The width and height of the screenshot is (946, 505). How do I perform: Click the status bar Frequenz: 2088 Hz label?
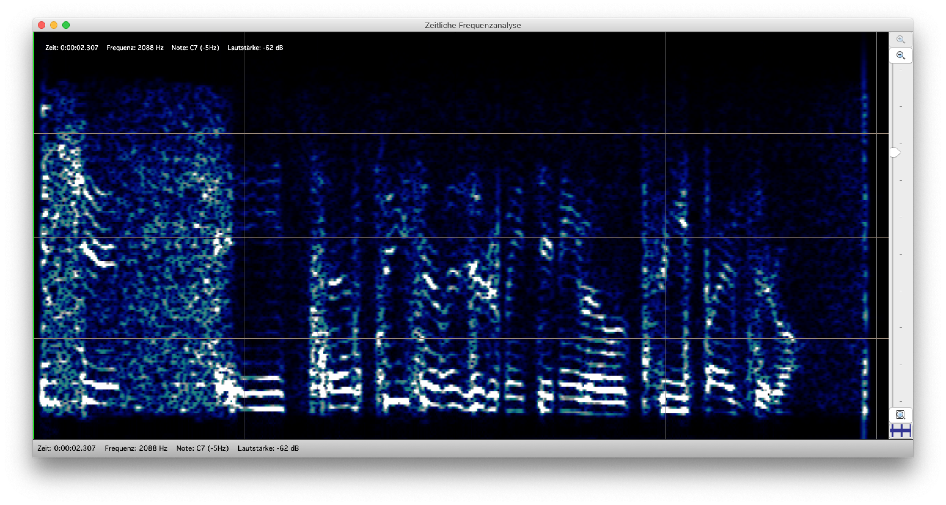pos(136,448)
